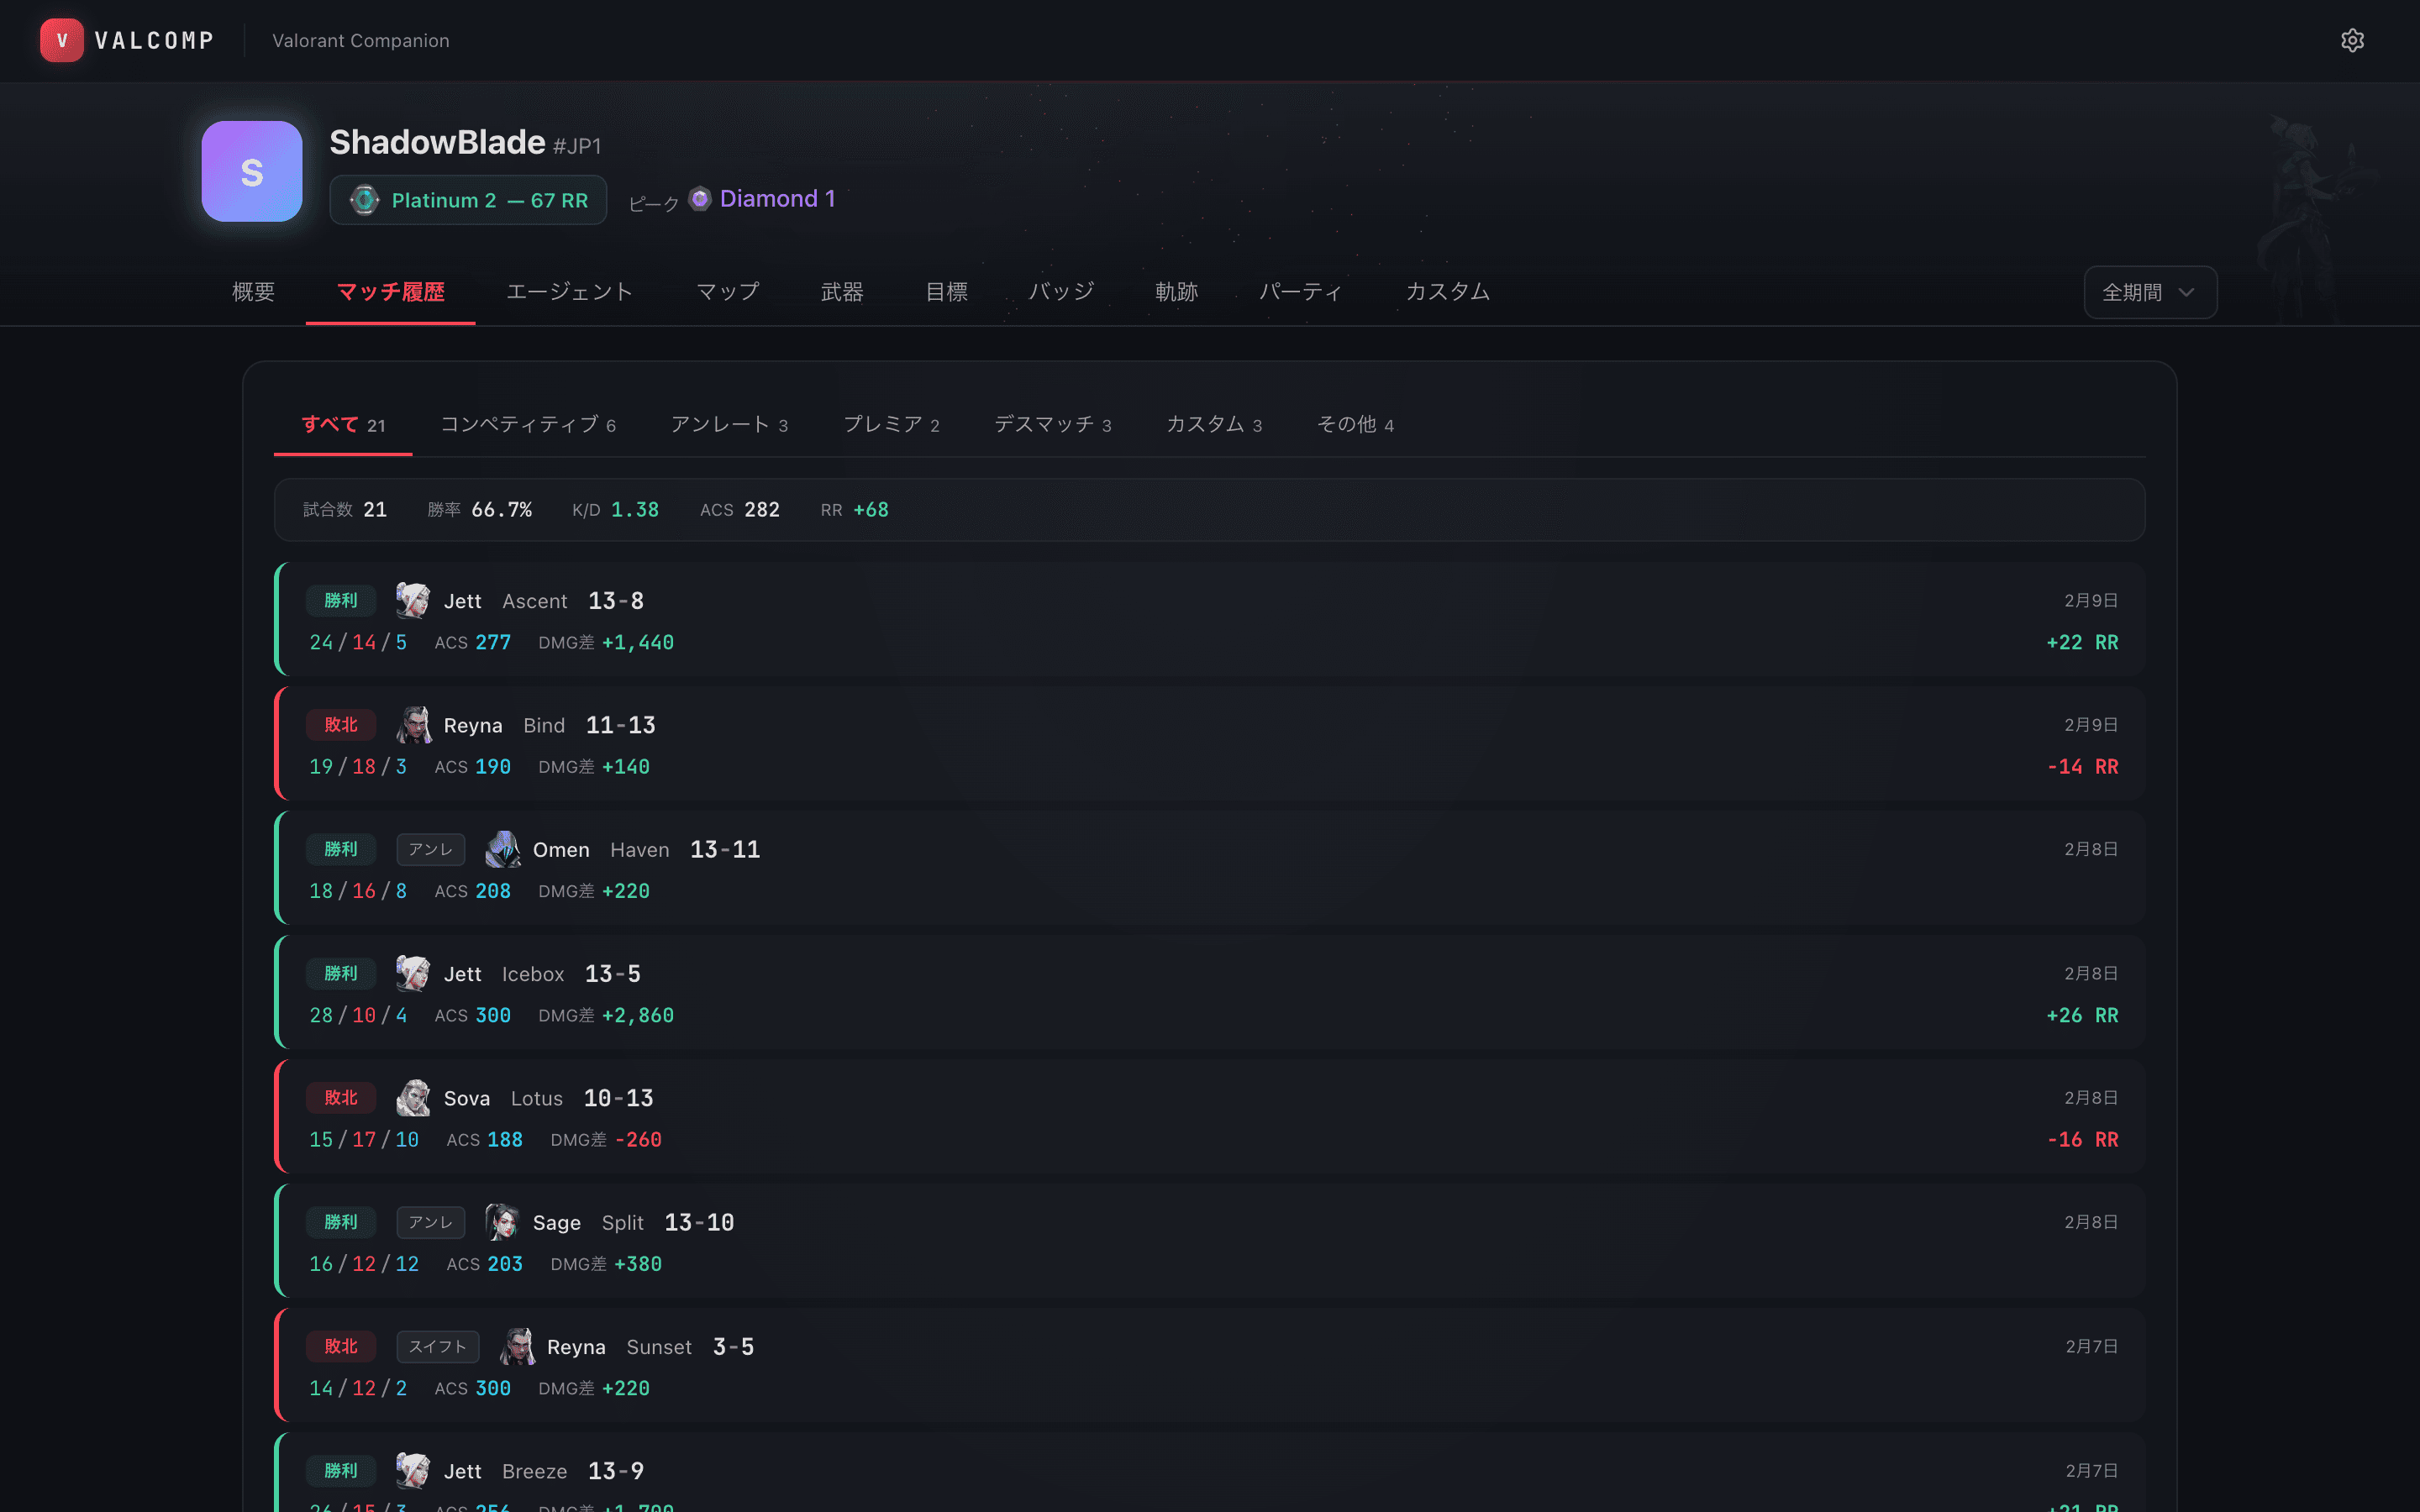Open the バッジ tab
The height and width of the screenshot is (1512, 2420).
click(x=1061, y=292)
